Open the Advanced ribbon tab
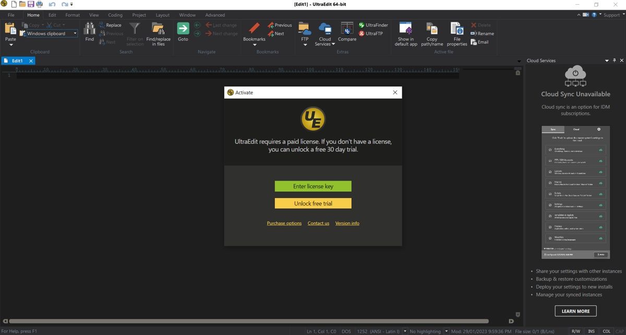This screenshot has height=335, width=626. click(x=215, y=15)
